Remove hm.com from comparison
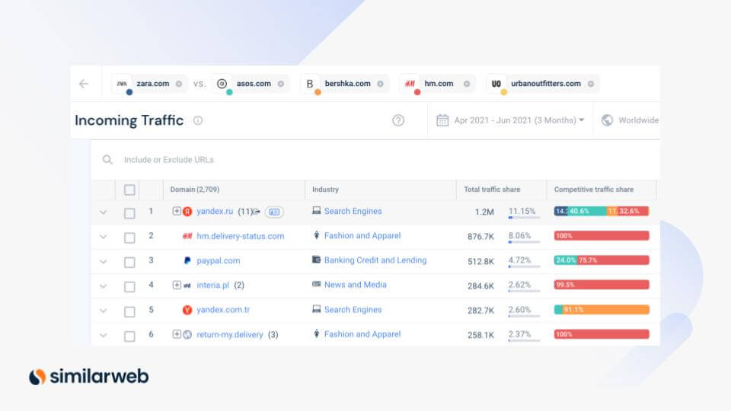Image resolution: width=731 pixels, height=411 pixels. [x=467, y=84]
